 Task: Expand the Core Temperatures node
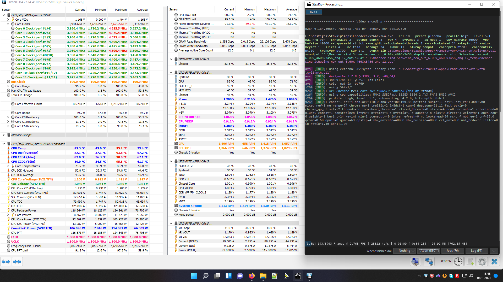(x=8, y=166)
